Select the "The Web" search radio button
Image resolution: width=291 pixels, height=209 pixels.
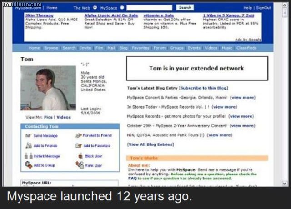pos(95,8)
